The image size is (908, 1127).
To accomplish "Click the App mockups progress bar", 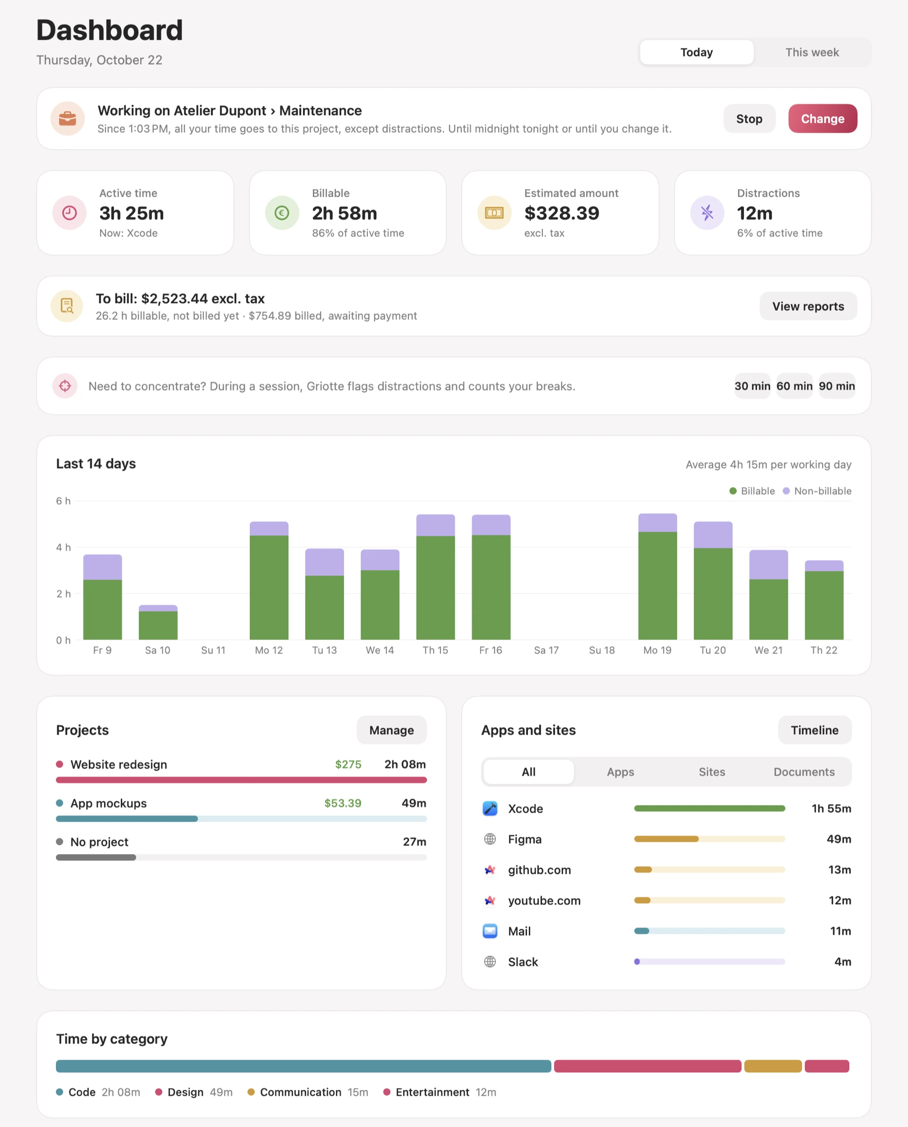I will tap(241, 819).
